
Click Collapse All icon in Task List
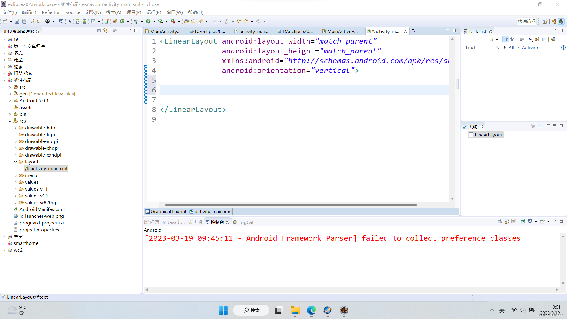click(545, 39)
